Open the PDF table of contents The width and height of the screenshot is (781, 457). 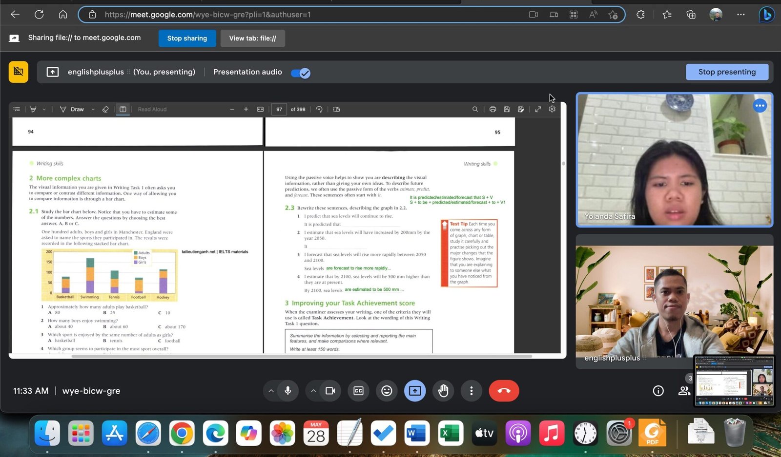pos(17,109)
